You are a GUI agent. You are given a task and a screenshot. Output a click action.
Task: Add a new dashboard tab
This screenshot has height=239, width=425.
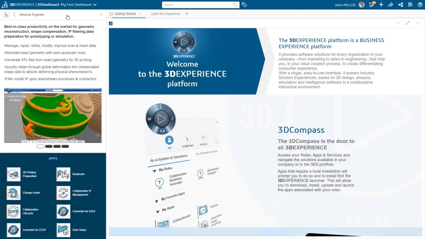(186, 14)
